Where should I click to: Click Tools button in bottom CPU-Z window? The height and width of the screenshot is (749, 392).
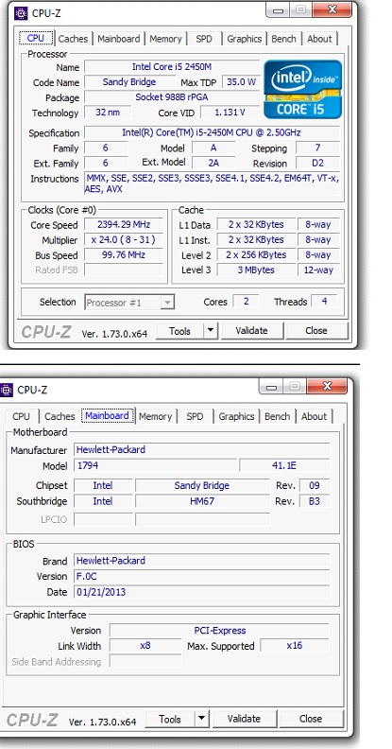coord(170,719)
